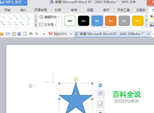Select the double-headed arrow shape
This screenshot has height=113, width=154.
tap(16, 17)
